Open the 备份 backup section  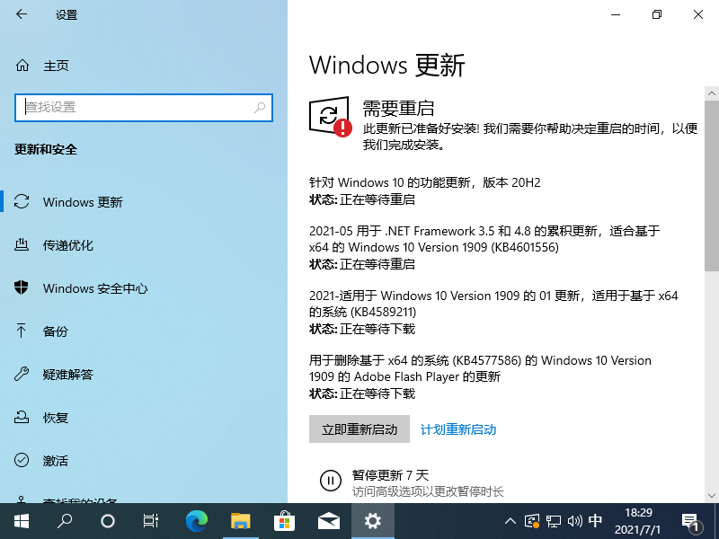56,331
